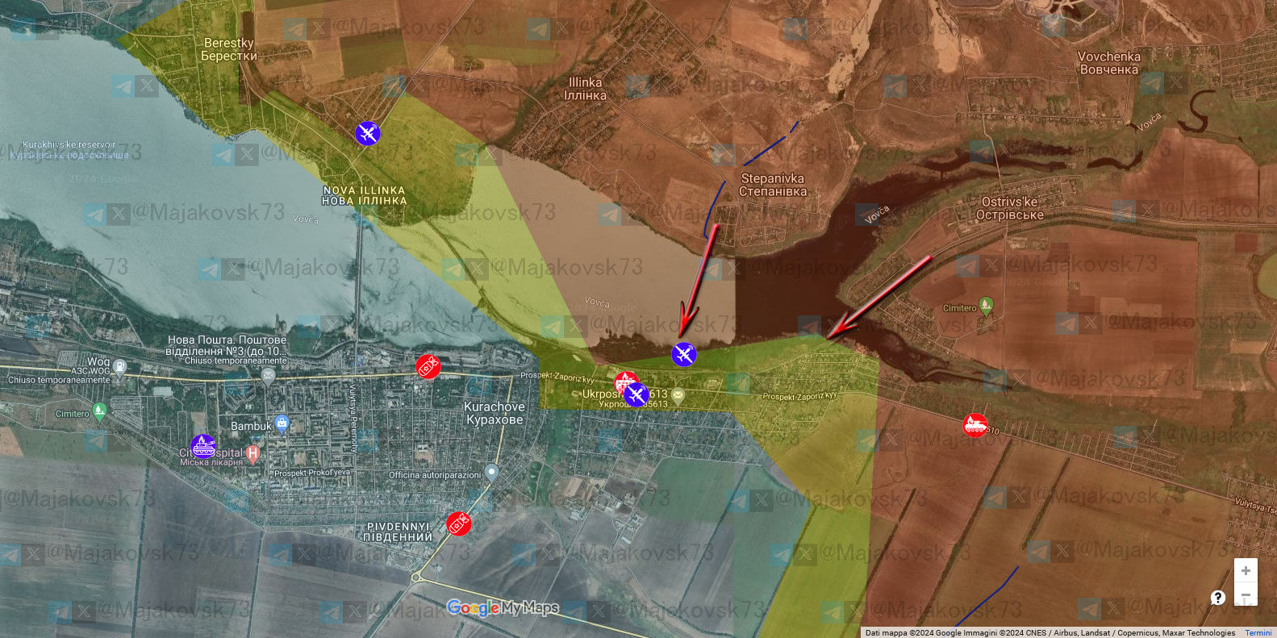Open the red marker near Pivdennyi
The height and width of the screenshot is (638, 1277).
(459, 524)
